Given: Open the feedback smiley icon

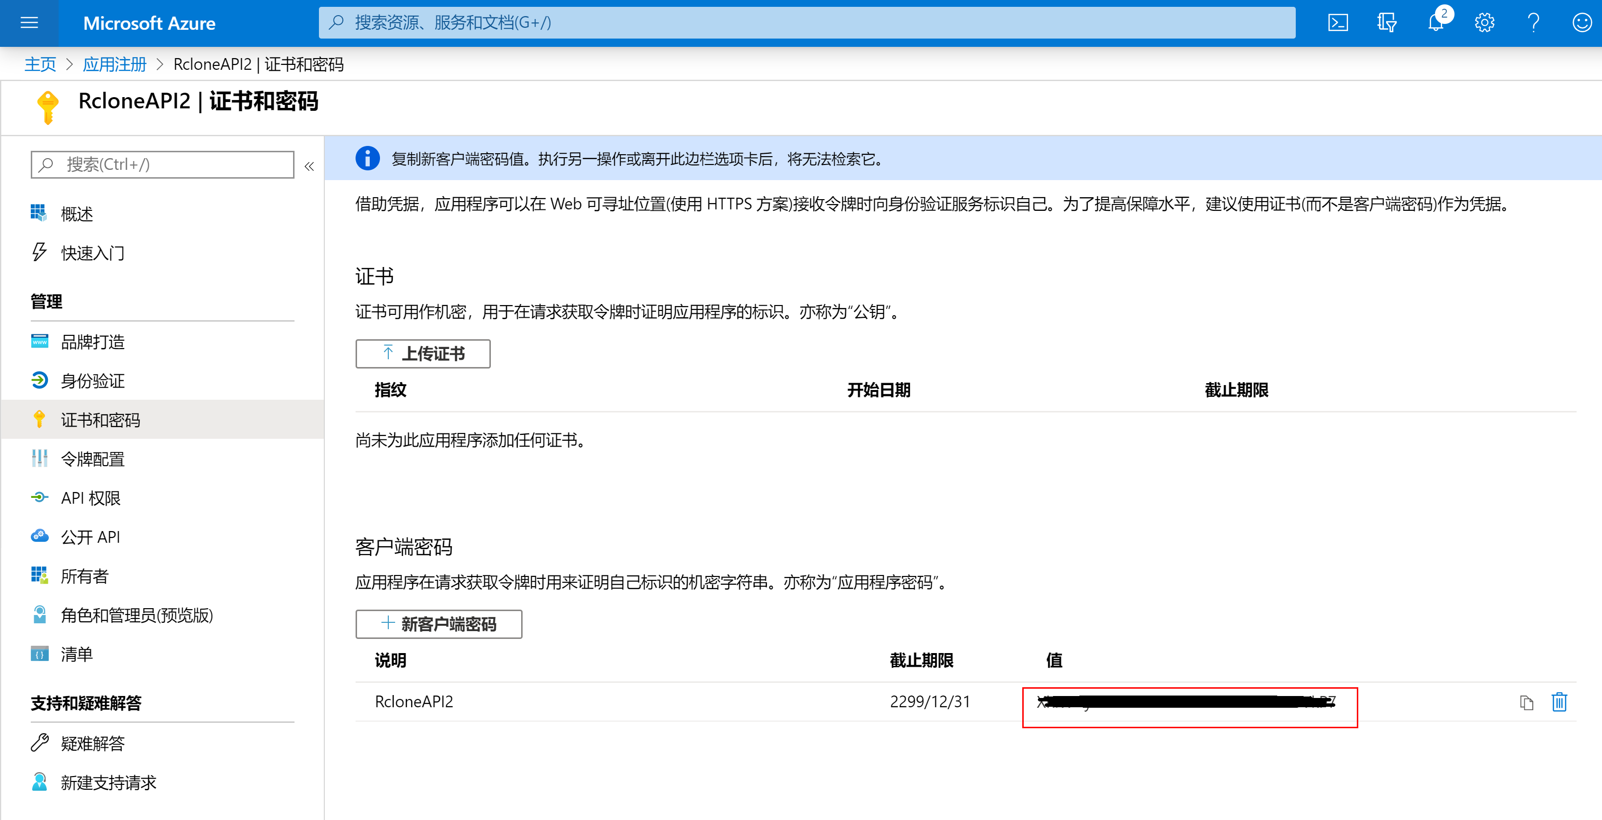Looking at the screenshot, I should [x=1581, y=23].
